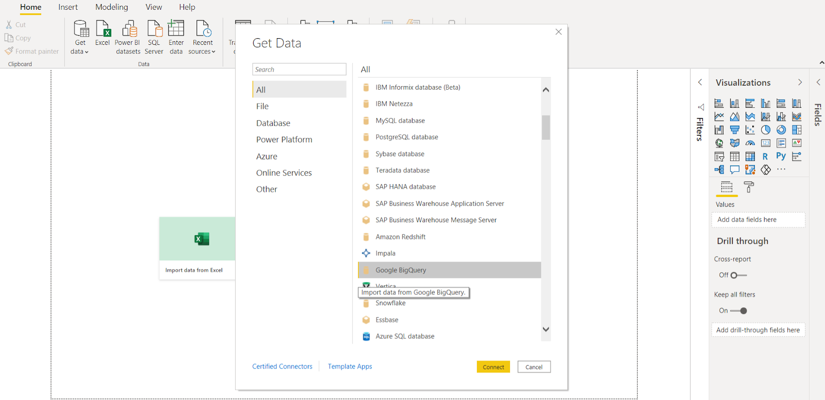Open the Get data dropdown
Viewport: 825px width, 400px height.
[80, 38]
